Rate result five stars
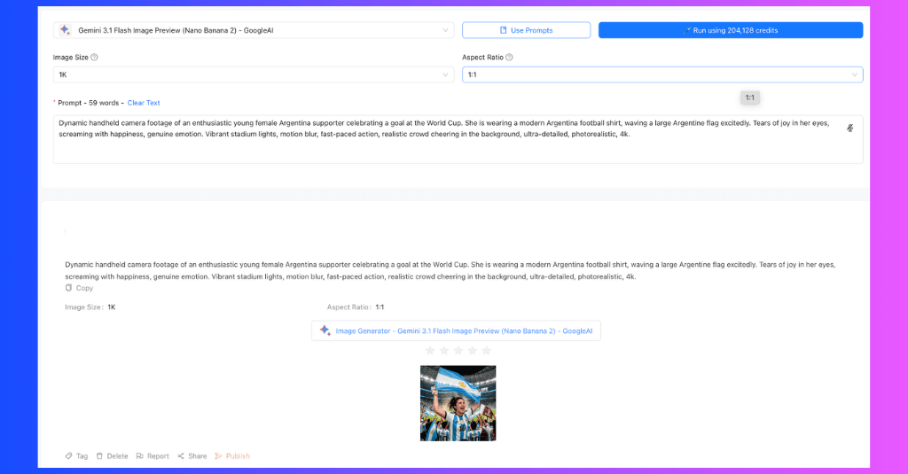The height and width of the screenshot is (474, 908). (x=487, y=351)
